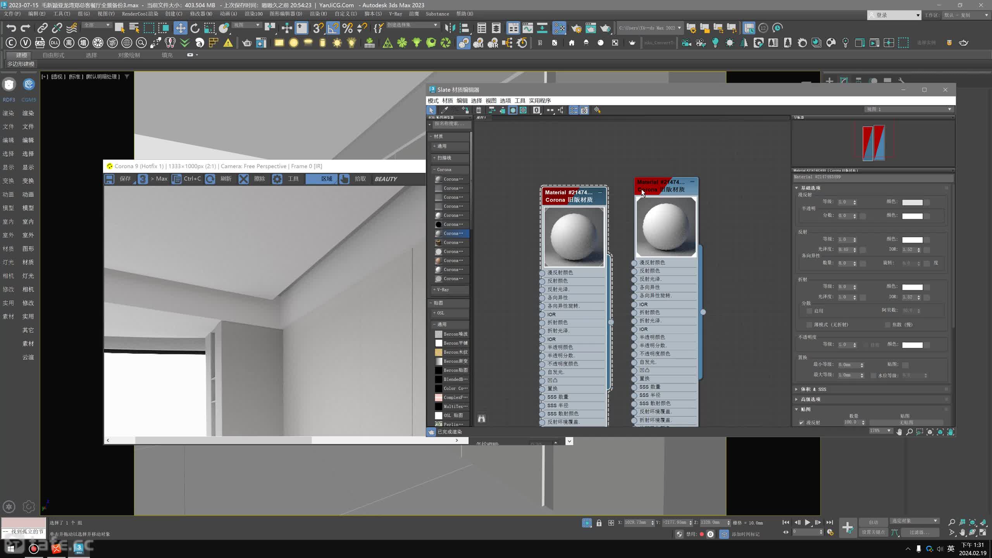Click the 过滤器... key filters button

point(919,532)
